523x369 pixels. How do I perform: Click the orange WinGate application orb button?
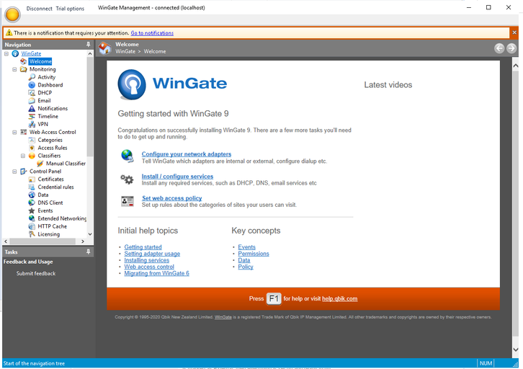13,14
